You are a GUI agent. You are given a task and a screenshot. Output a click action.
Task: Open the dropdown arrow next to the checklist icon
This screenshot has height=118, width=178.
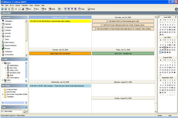[x=62, y=9]
